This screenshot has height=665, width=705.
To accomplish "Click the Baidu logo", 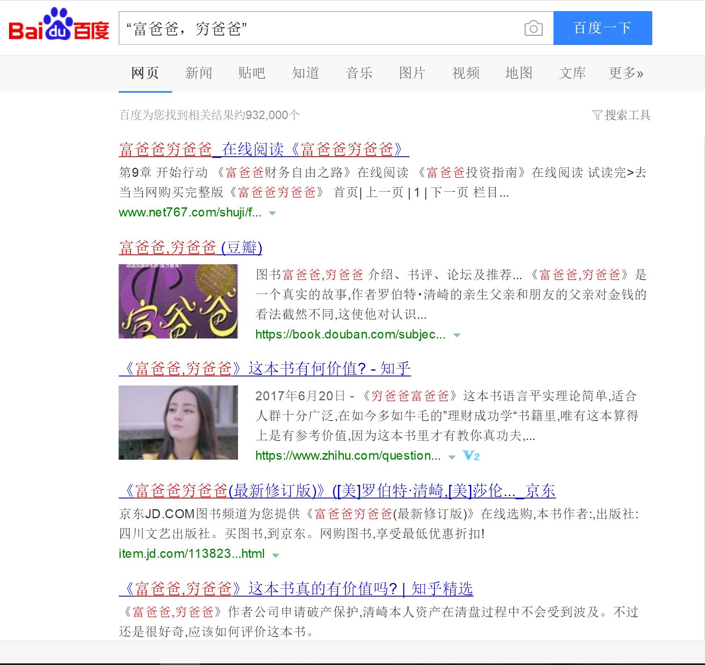I will coord(59,24).
